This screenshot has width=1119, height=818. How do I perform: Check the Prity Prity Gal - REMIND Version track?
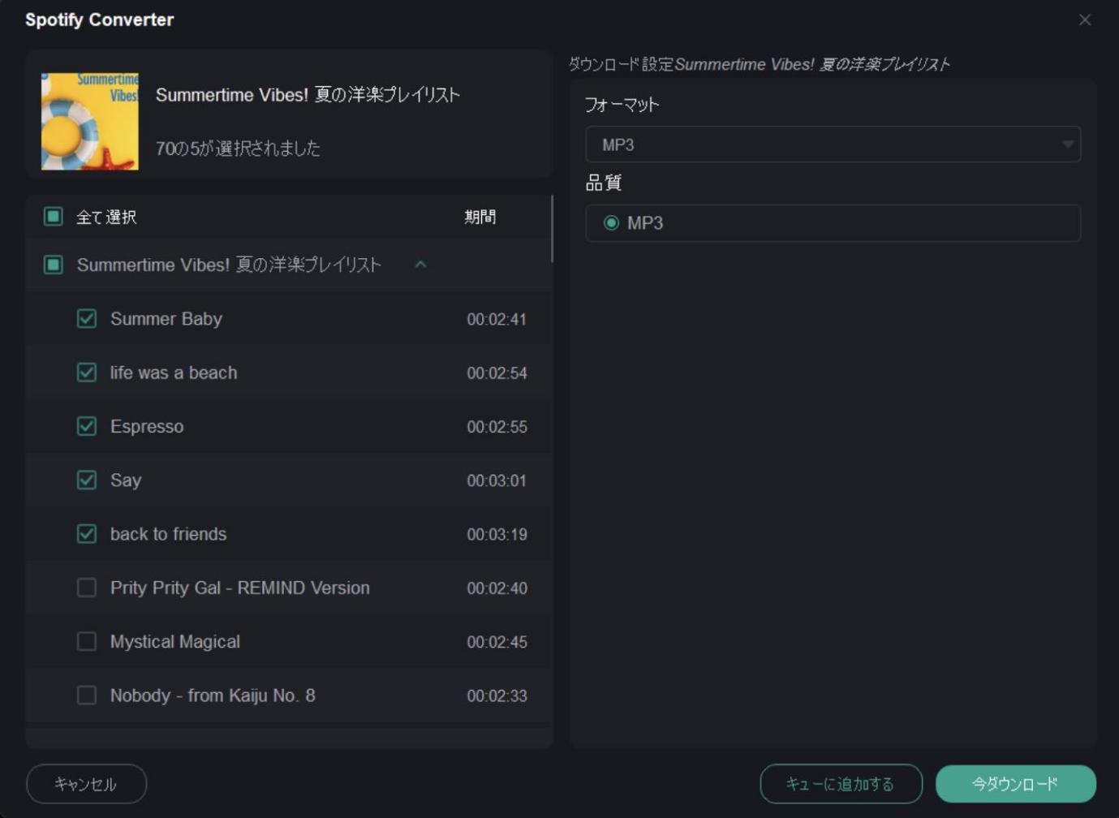pos(87,588)
